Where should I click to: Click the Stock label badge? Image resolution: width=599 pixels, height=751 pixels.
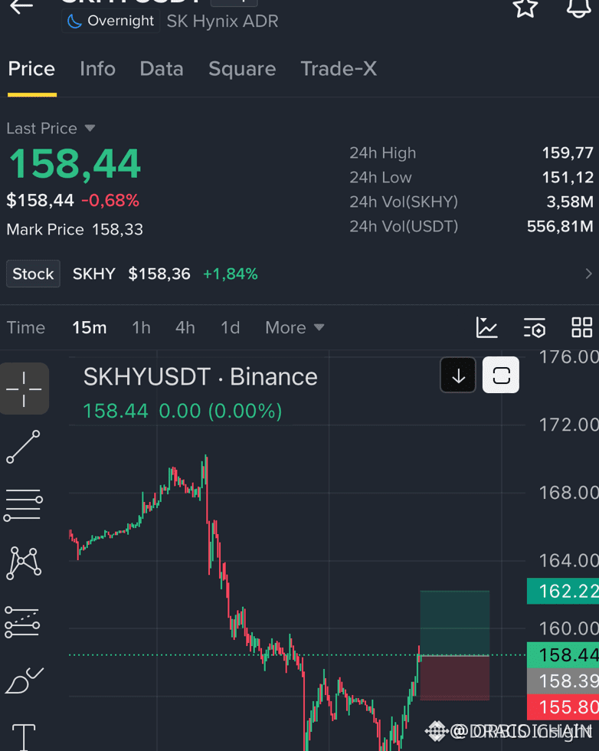click(x=33, y=274)
